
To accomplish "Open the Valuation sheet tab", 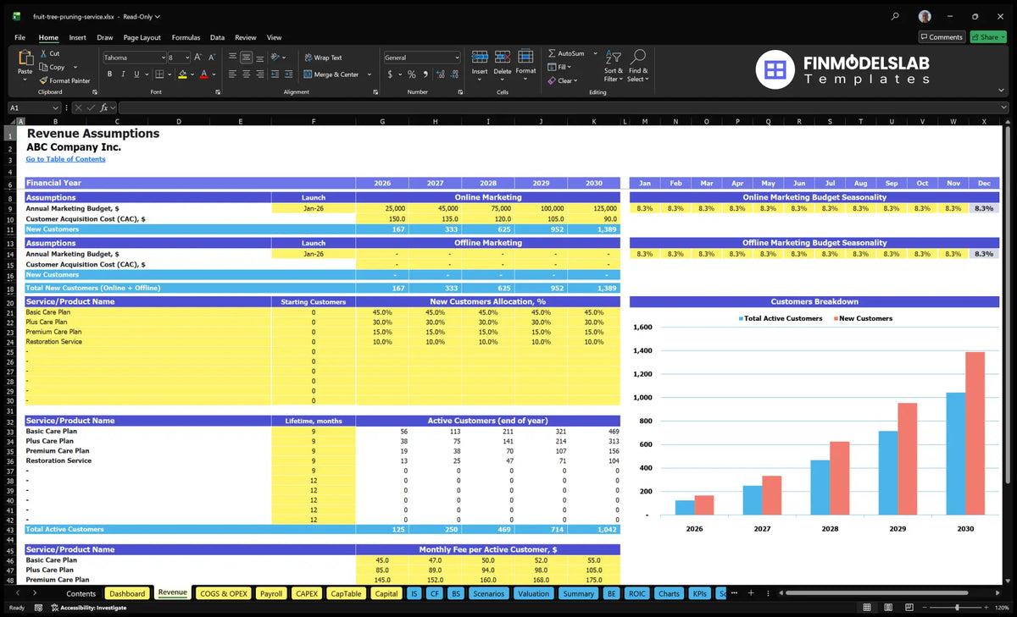I will coord(533,593).
